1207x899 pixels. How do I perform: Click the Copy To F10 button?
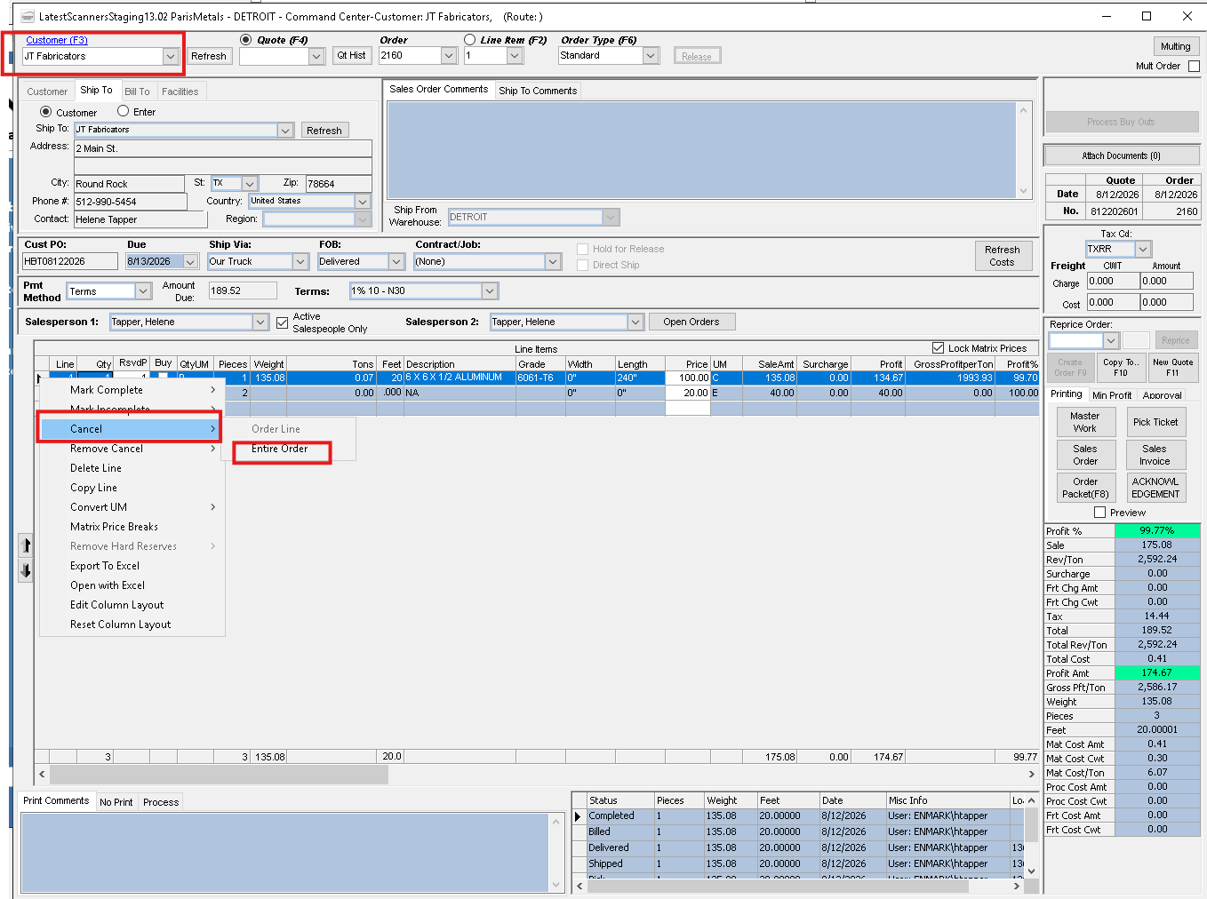[x=1121, y=367]
